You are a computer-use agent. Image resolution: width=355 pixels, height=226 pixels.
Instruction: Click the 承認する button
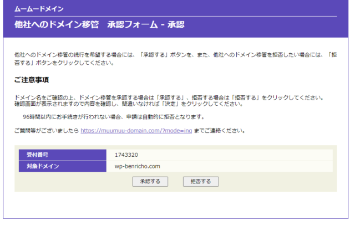click(150, 182)
